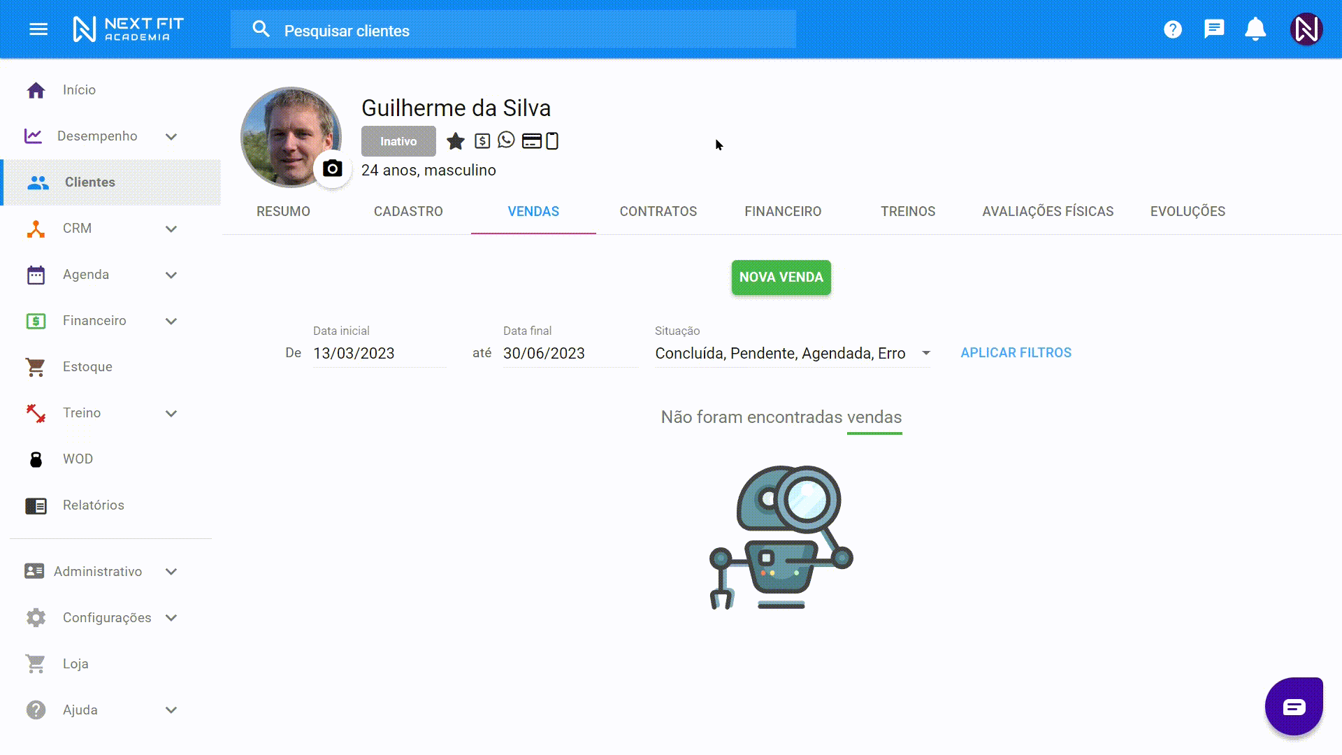Click the dollar sign icon near status
Viewport: 1342px width, 755px height.
(482, 141)
